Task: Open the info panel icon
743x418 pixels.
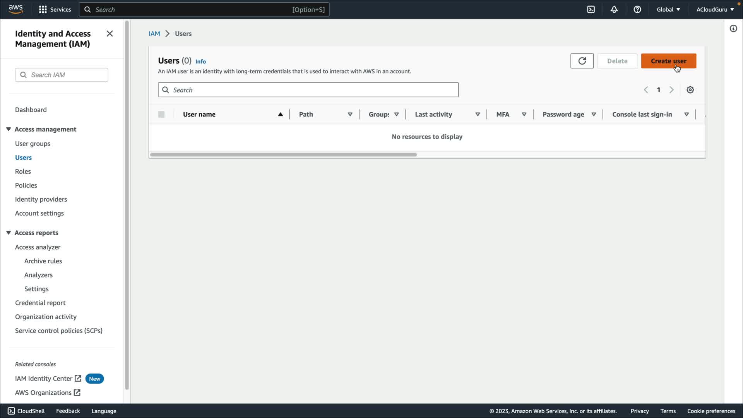Action: 733,29
